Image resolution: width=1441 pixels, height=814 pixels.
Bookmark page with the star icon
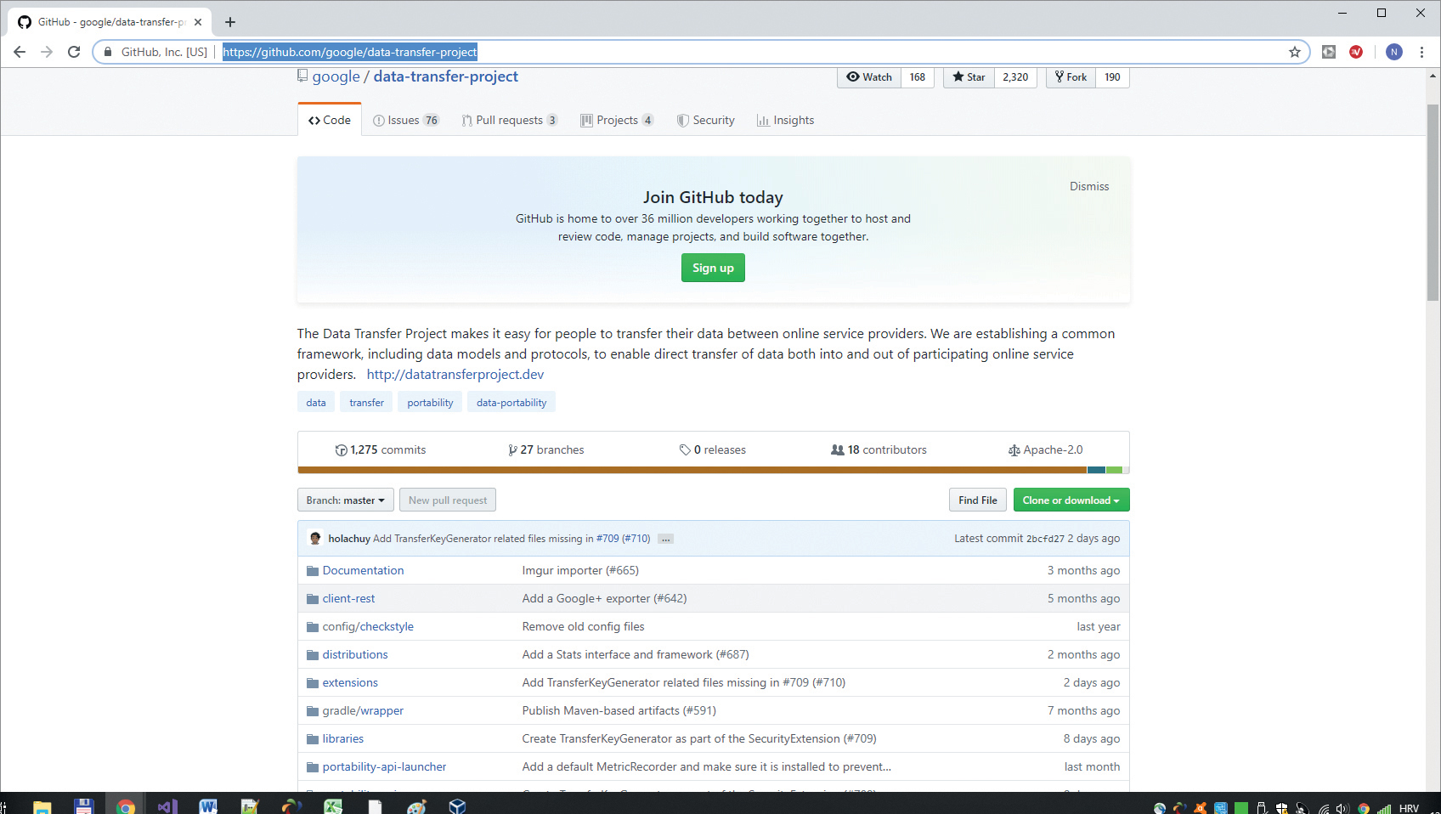pos(1294,52)
